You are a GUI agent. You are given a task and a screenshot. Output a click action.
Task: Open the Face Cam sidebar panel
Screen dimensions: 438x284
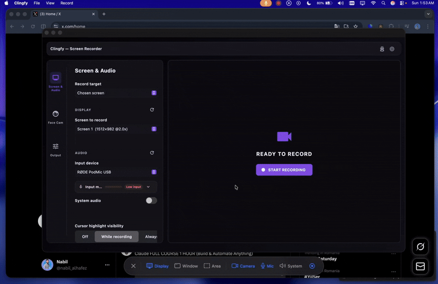point(55,117)
